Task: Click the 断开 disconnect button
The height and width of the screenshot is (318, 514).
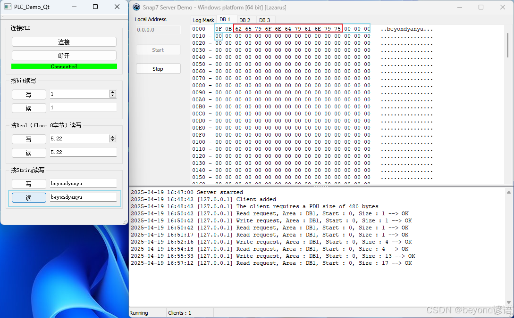Action: click(64, 55)
